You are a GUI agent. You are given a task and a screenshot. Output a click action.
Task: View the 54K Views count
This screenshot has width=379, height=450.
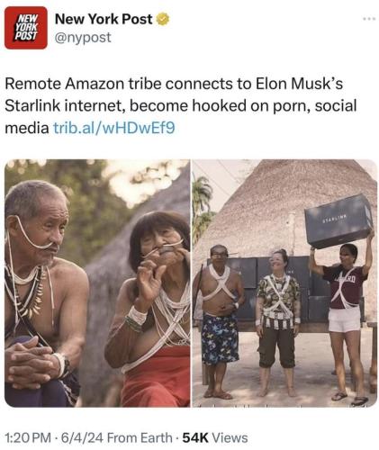click(215, 437)
